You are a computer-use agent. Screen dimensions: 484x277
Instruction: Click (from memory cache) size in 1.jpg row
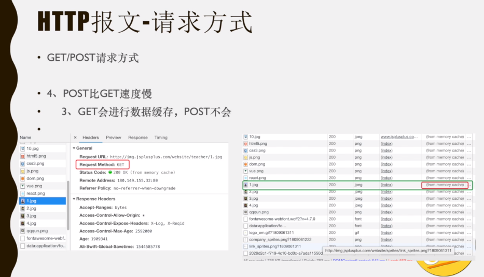[x=445, y=185]
